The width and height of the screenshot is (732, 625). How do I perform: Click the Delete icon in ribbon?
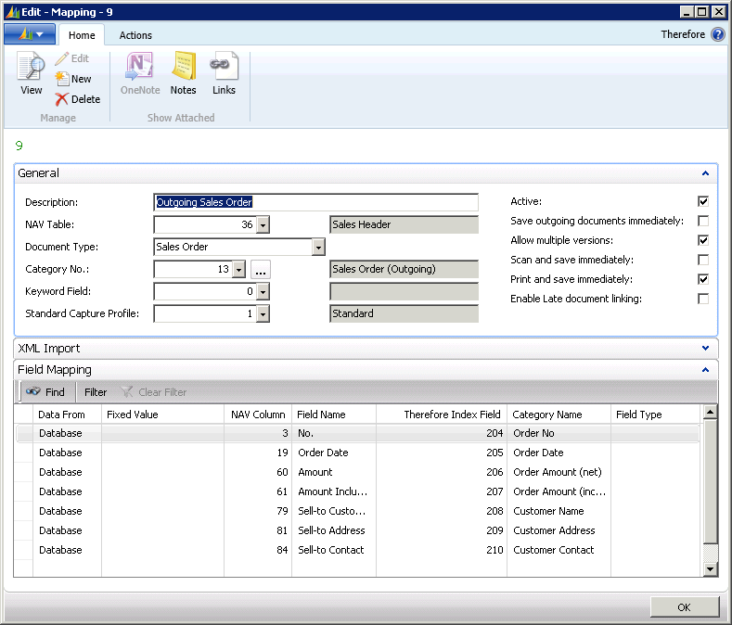click(x=62, y=99)
